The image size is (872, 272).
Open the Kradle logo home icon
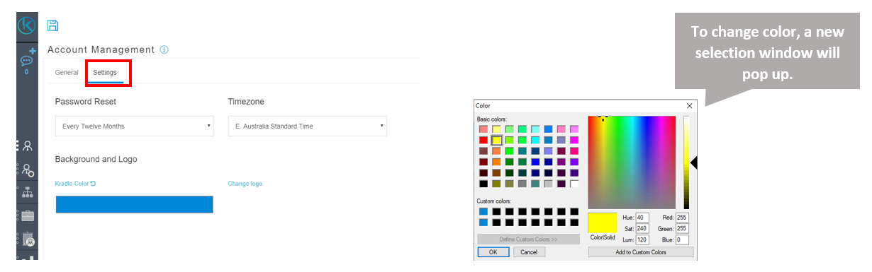(27, 25)
